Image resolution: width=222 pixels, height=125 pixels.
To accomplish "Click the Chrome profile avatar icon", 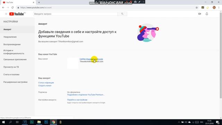I will [214, 8].
